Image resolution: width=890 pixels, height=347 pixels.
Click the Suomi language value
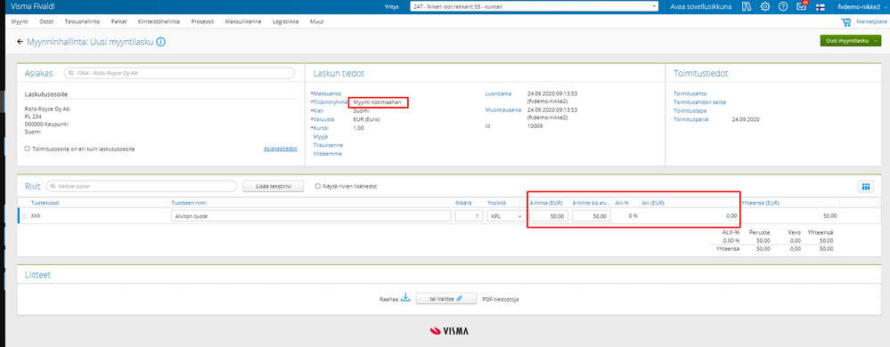pyautogui.click(x=361, y=110)
